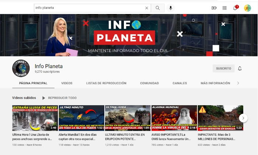Image resolution: width=258 pixels, height=155 pixels.
Task: Clear the search box with the X icon
Action: (147, 8)
